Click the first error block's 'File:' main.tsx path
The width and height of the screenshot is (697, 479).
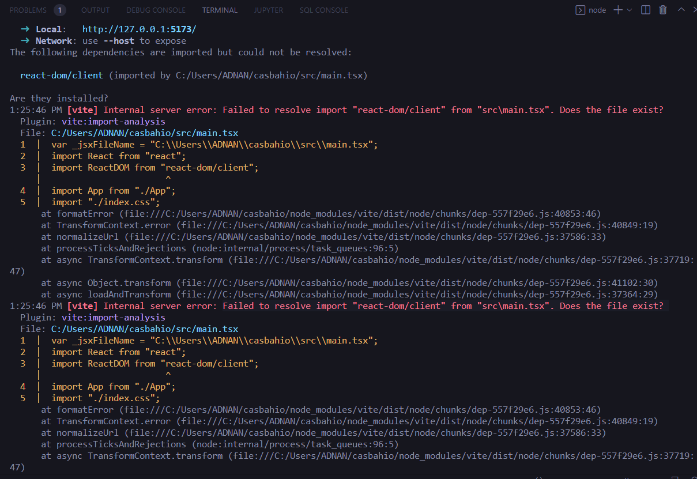145,133
